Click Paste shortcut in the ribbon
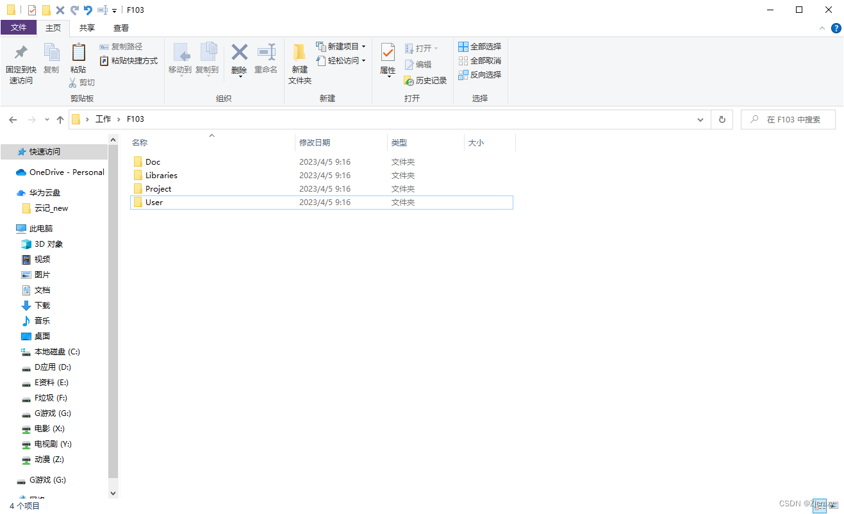 (x=129, y=61)
